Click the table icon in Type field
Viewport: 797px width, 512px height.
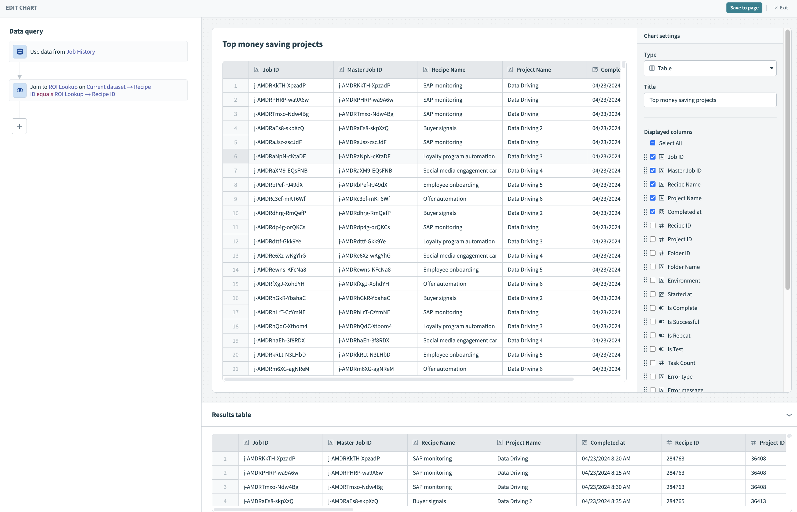(652, 68)
